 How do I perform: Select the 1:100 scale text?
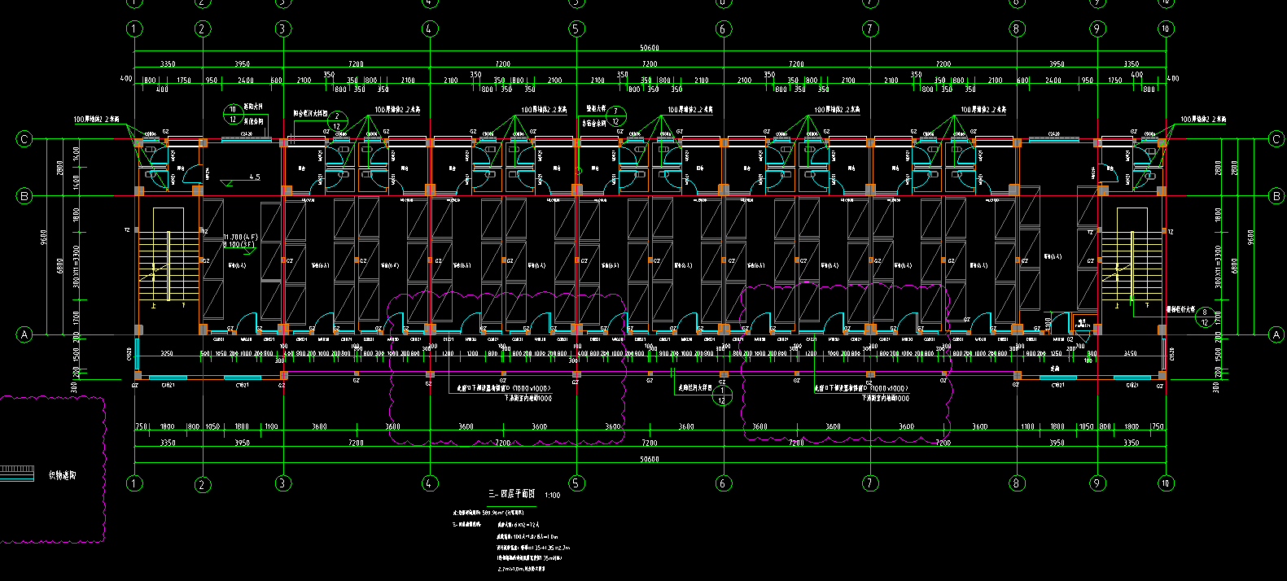click(x=552, y=495)
